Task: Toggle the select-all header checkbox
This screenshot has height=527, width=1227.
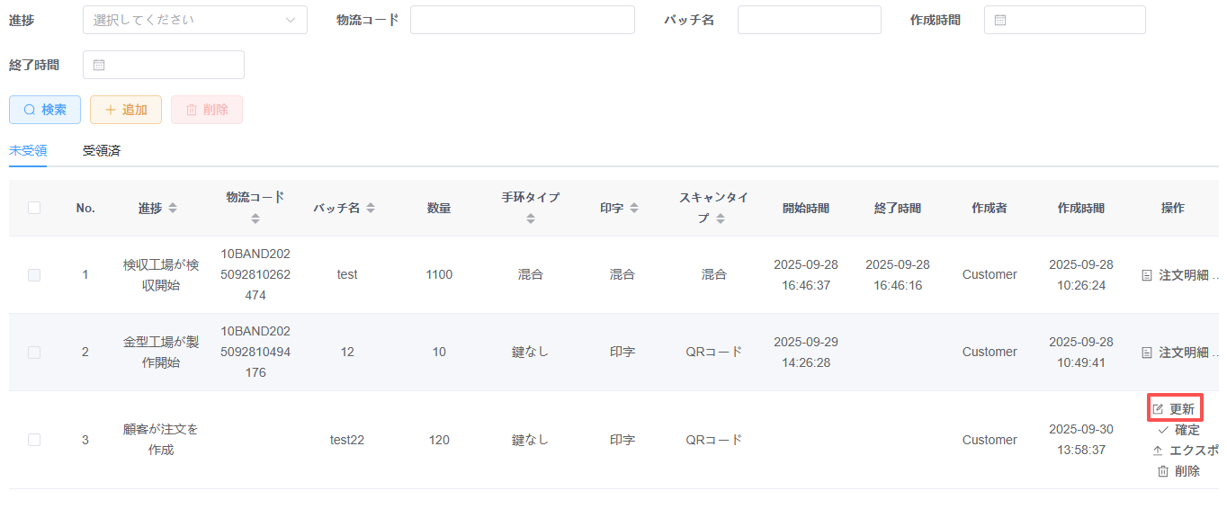Action: pos(34,208)
